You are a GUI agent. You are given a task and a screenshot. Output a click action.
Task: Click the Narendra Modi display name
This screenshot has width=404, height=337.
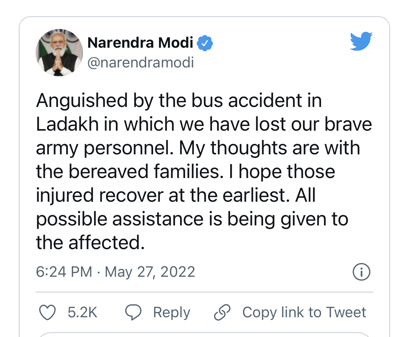(x=140, y=43)
